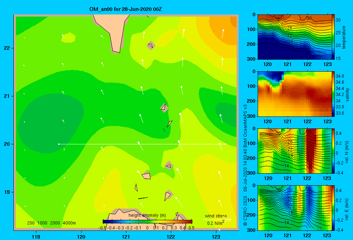Click the CSIRO BoM OceanMAPS v3 copyright text
The image size is (353, 240).
tap(245, 164)
